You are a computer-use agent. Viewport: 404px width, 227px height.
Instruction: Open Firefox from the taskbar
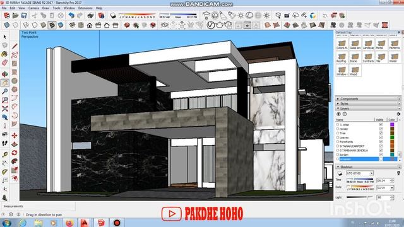click(x=69, y=223)
